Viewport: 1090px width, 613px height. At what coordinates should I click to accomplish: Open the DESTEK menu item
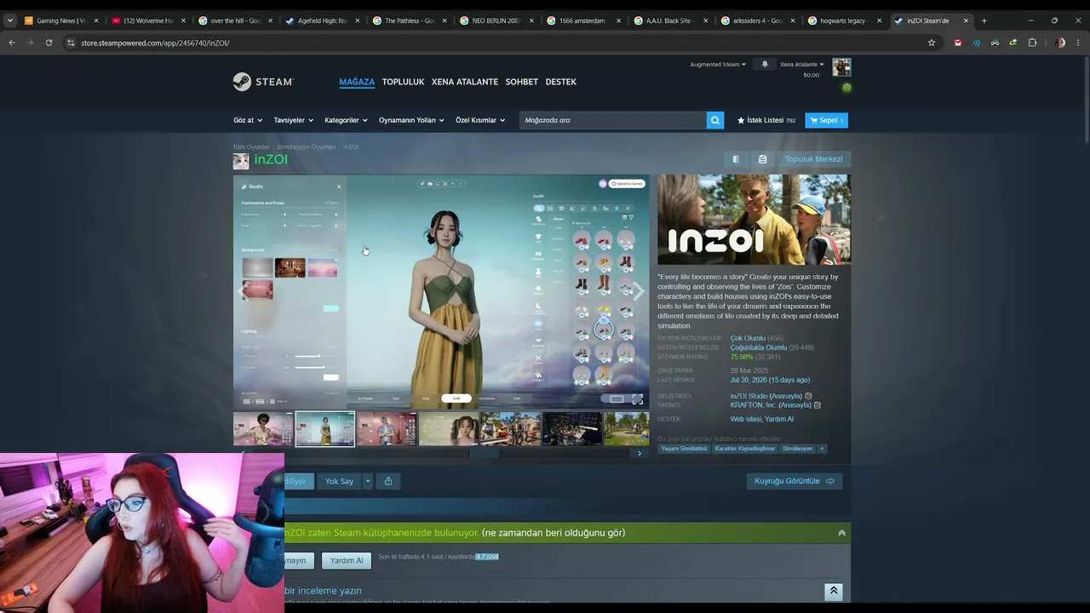[561, 82]
